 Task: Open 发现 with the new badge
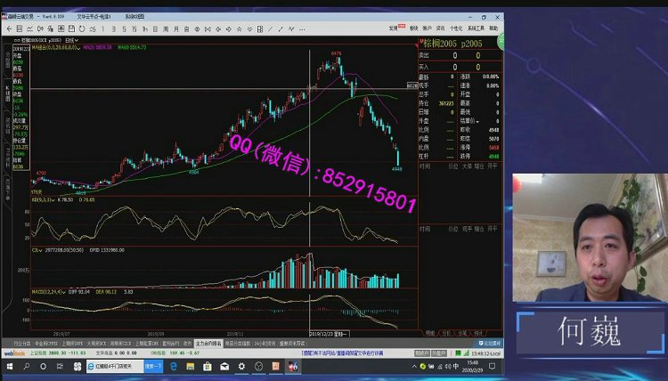tap(394, 28)
